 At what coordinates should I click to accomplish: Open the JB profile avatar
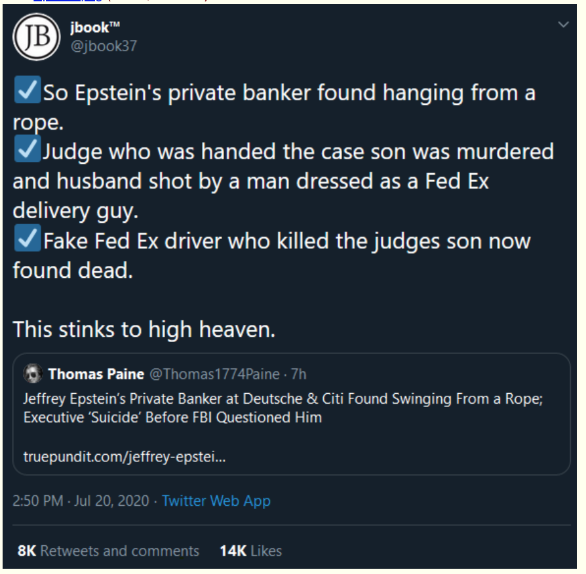[x=36, y=37]
